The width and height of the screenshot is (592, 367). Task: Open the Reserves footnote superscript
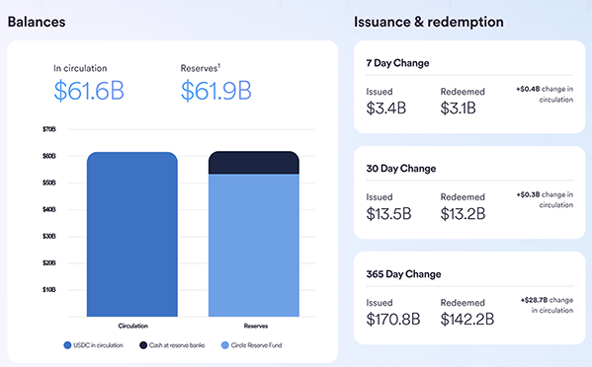point(219,65)
